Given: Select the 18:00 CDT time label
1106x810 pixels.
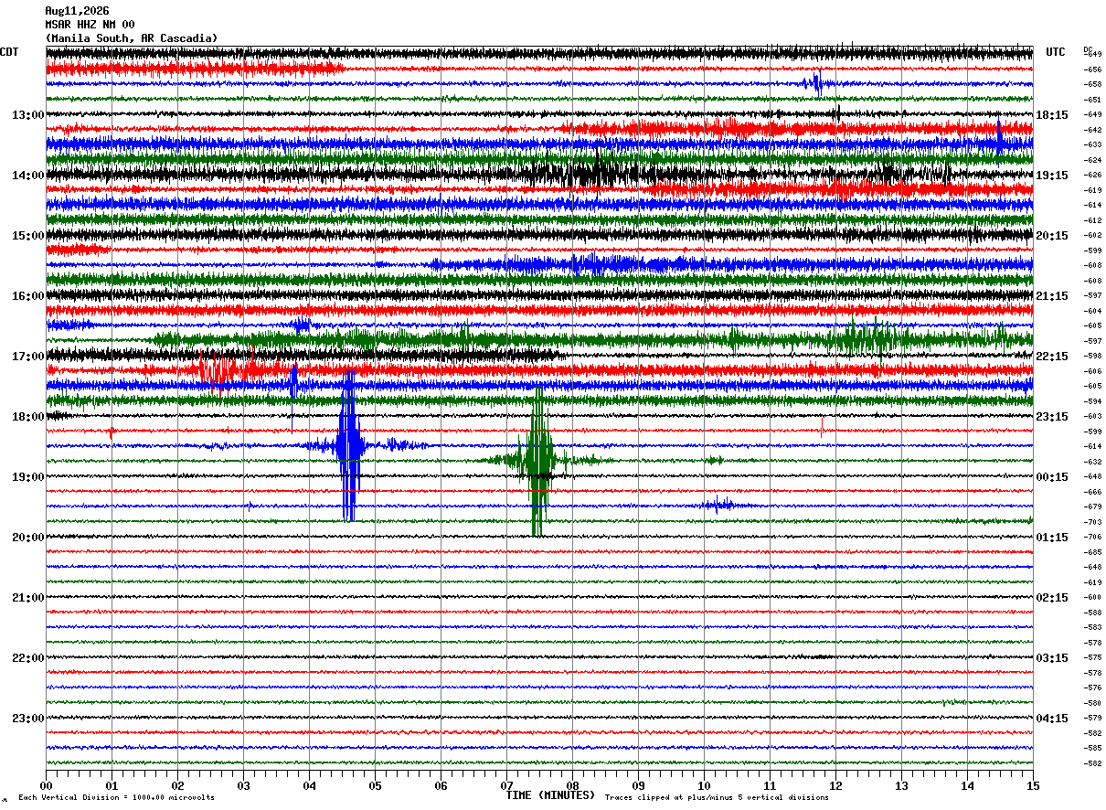Looking at the screenshot, I should coord(28,417).
